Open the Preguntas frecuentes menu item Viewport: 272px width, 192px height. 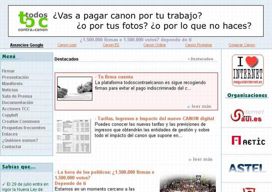[23, 128]
